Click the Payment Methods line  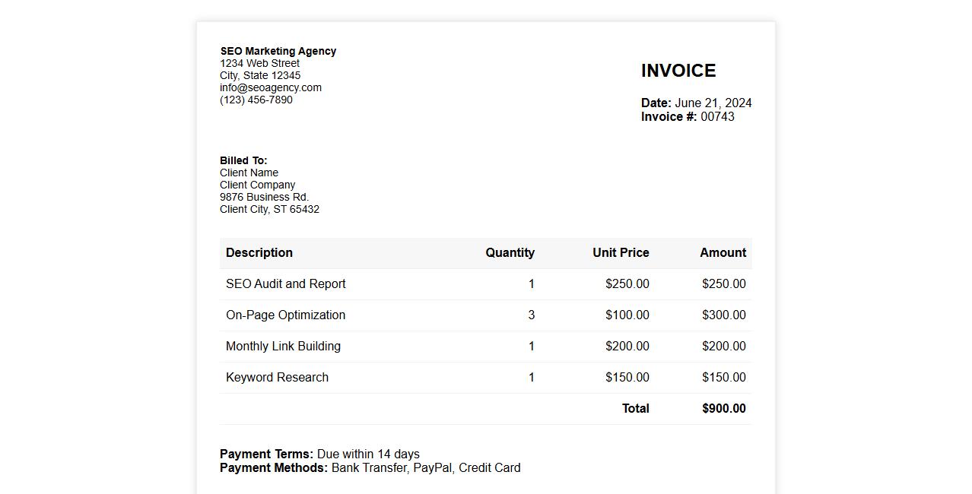point(370,467)
